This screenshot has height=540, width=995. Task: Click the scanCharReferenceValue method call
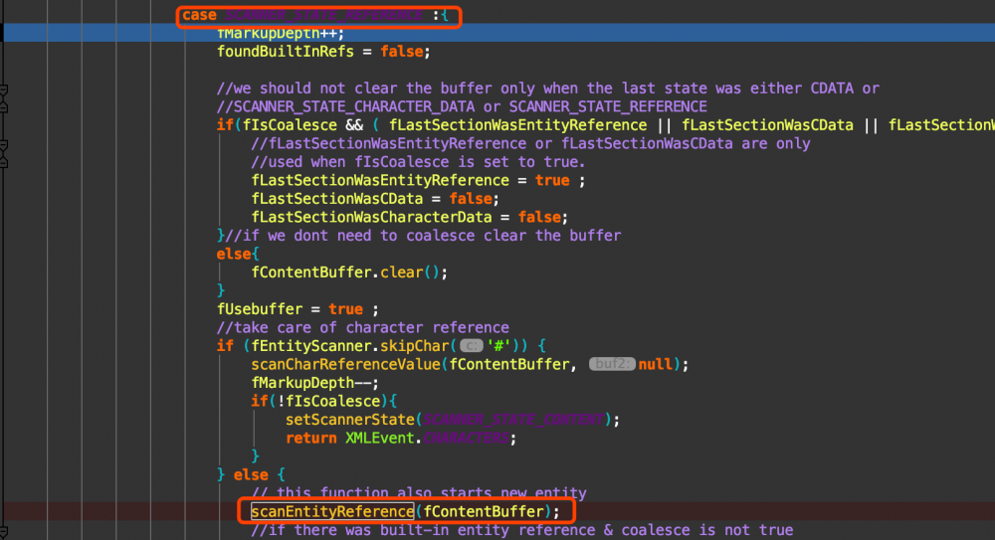pyautogui.click(x=345, y=364)
